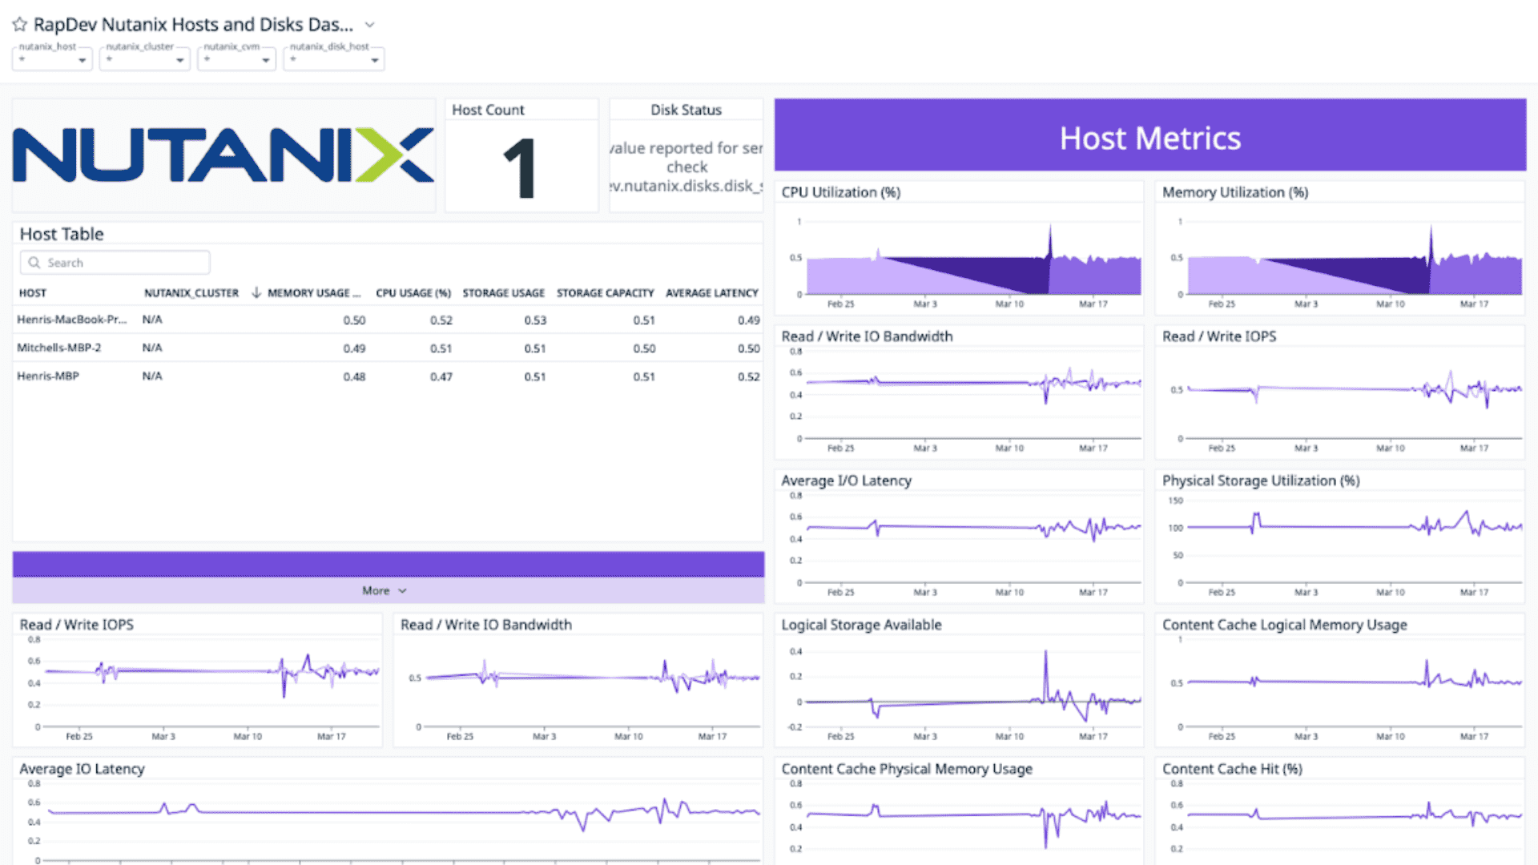Star the RapDev Nutanix dashboard as favorite
The height and width of the screenshot is (865, 1538).
pos(19,25)
